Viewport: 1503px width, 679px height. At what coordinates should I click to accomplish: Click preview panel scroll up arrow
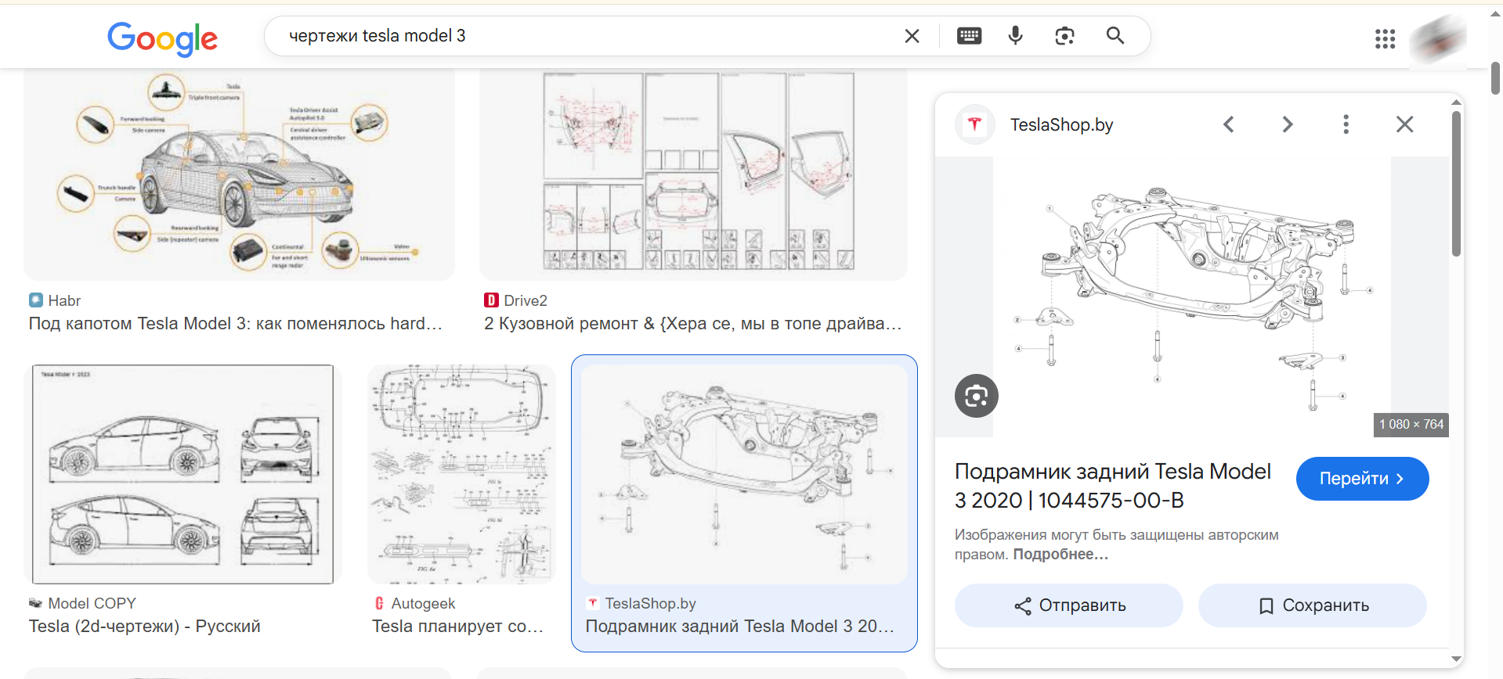tap(1456, 102)
